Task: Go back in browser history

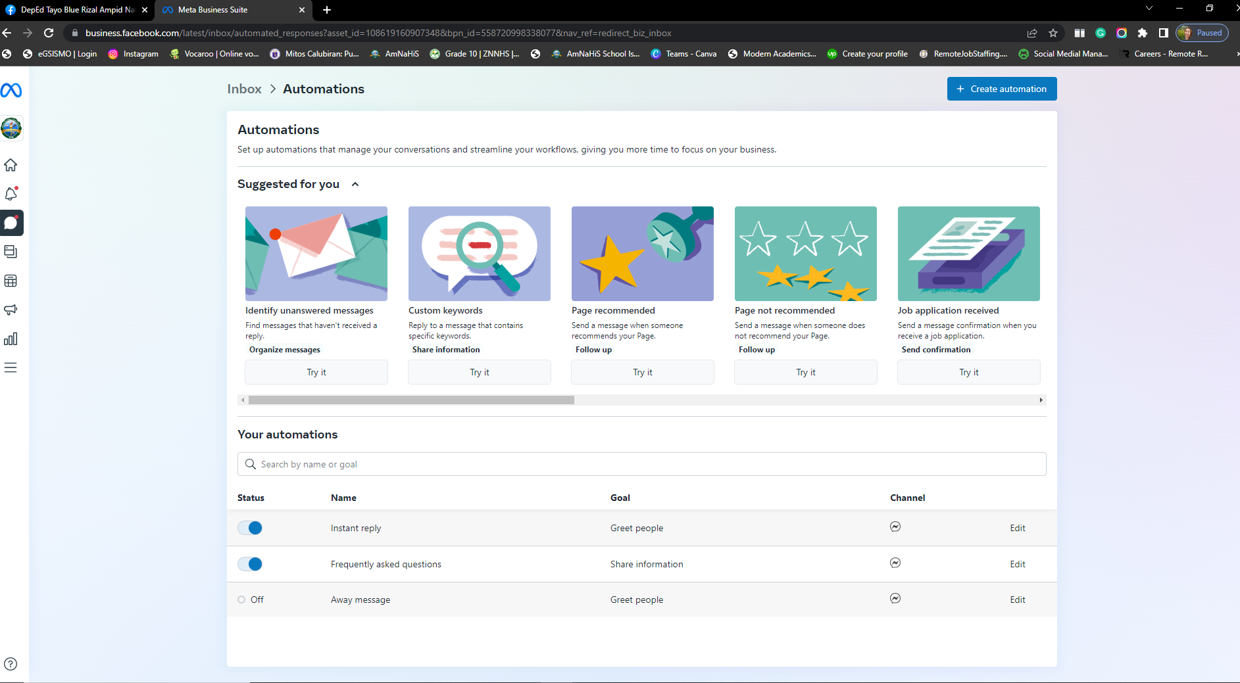Action: 7,33
